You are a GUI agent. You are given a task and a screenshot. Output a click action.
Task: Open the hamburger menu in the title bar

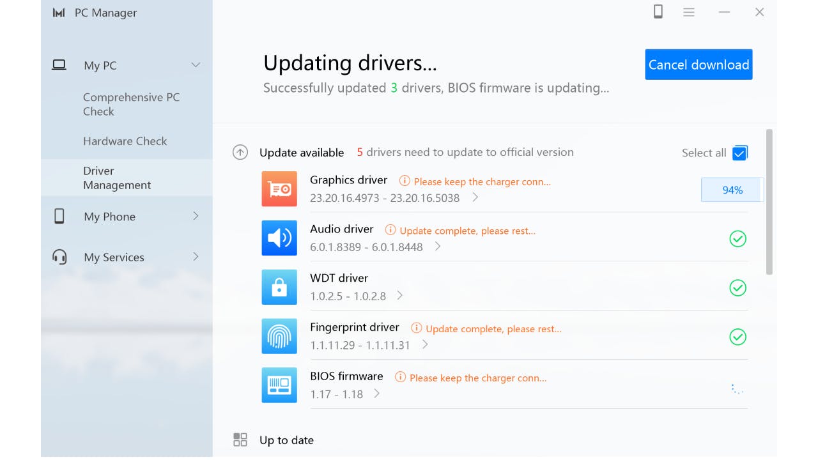tap(689, 12)
